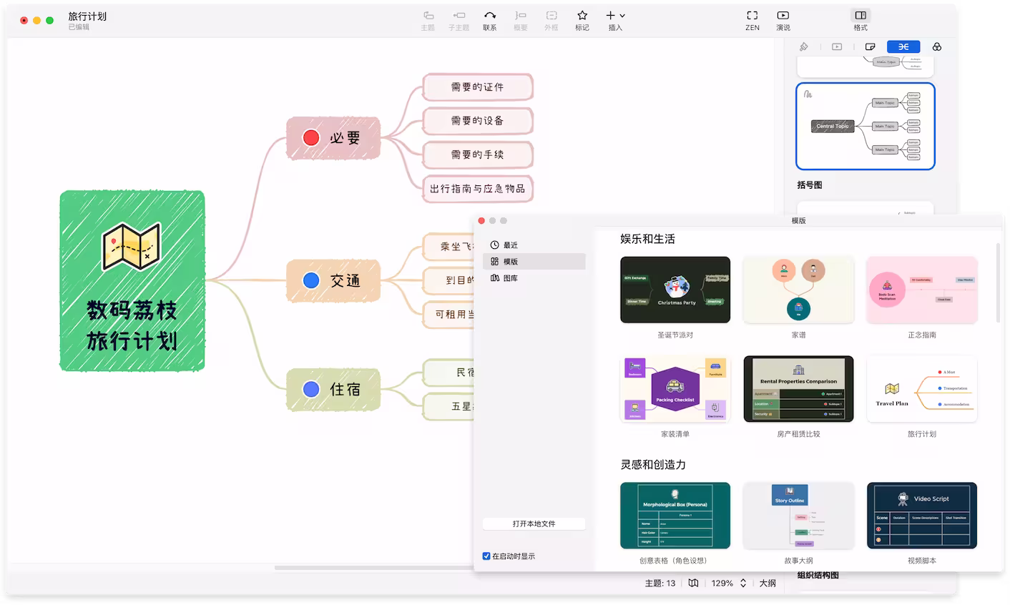
Task: Open the color theme wheel icon in format panel
Action: coord(936,46)
